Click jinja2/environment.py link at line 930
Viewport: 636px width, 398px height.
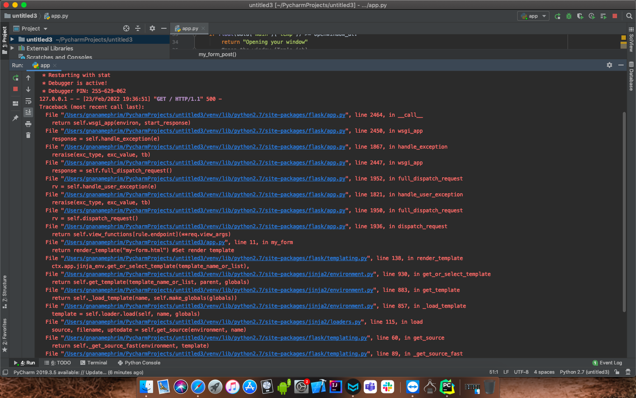point(219,274)
